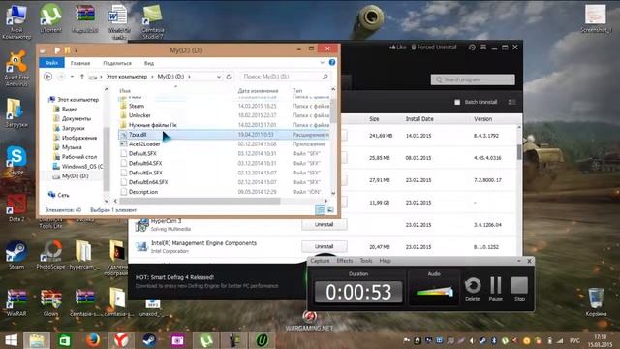
Task: Select Default.SFX file
Action: (224, 153)
